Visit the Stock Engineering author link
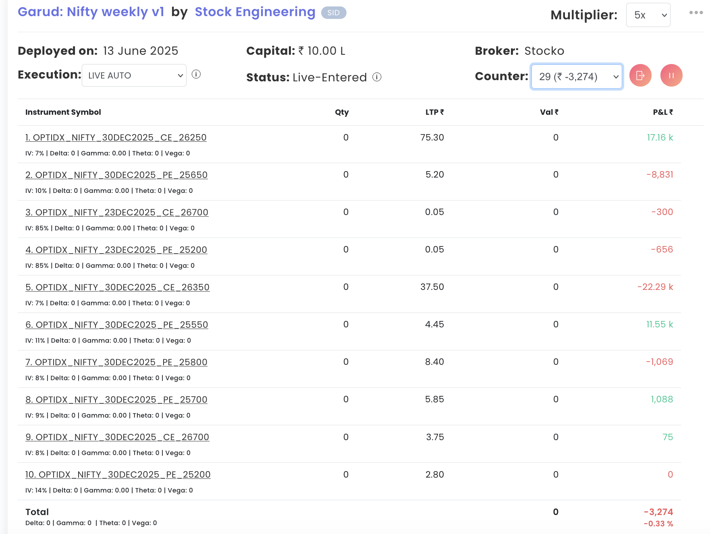The image size is (710, 534). [x=255, y=12]
